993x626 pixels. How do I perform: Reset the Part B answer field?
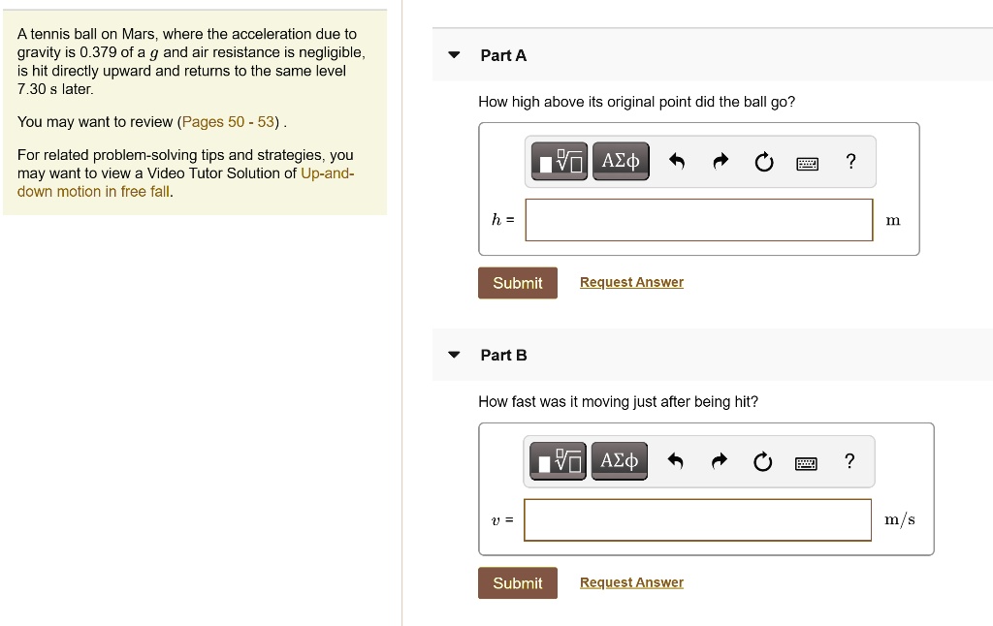pos(763,462)
